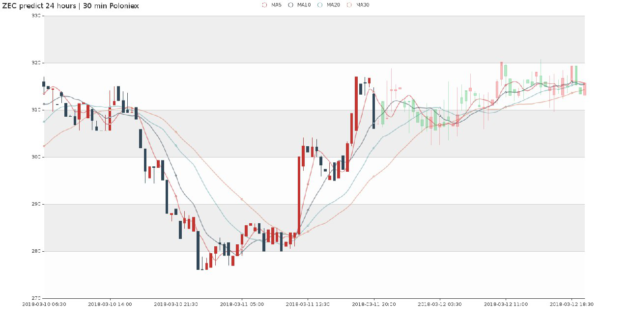Screen dimensions: 629x314
Task: Toggle the MA5 series via its label
Action: pyautogui.click(x=276, y=5)
